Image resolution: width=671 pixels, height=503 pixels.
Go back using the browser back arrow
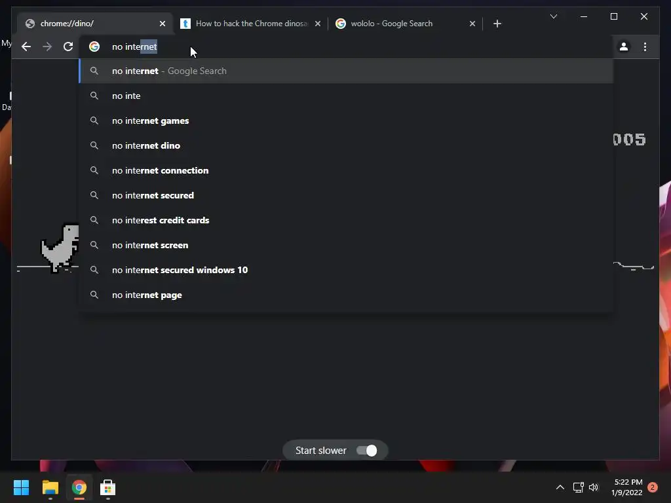point(26,47)
